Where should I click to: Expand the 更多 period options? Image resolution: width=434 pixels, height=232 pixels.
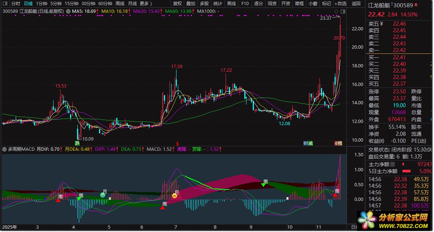[x=146, y=4]
